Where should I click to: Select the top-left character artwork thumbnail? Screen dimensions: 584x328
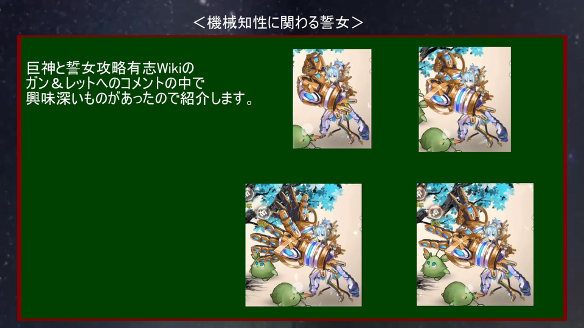332,99
